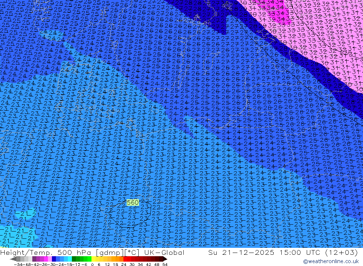Click the [°C] unit label
This screenshot has width=363, height=266.
(x=132, y=252)
